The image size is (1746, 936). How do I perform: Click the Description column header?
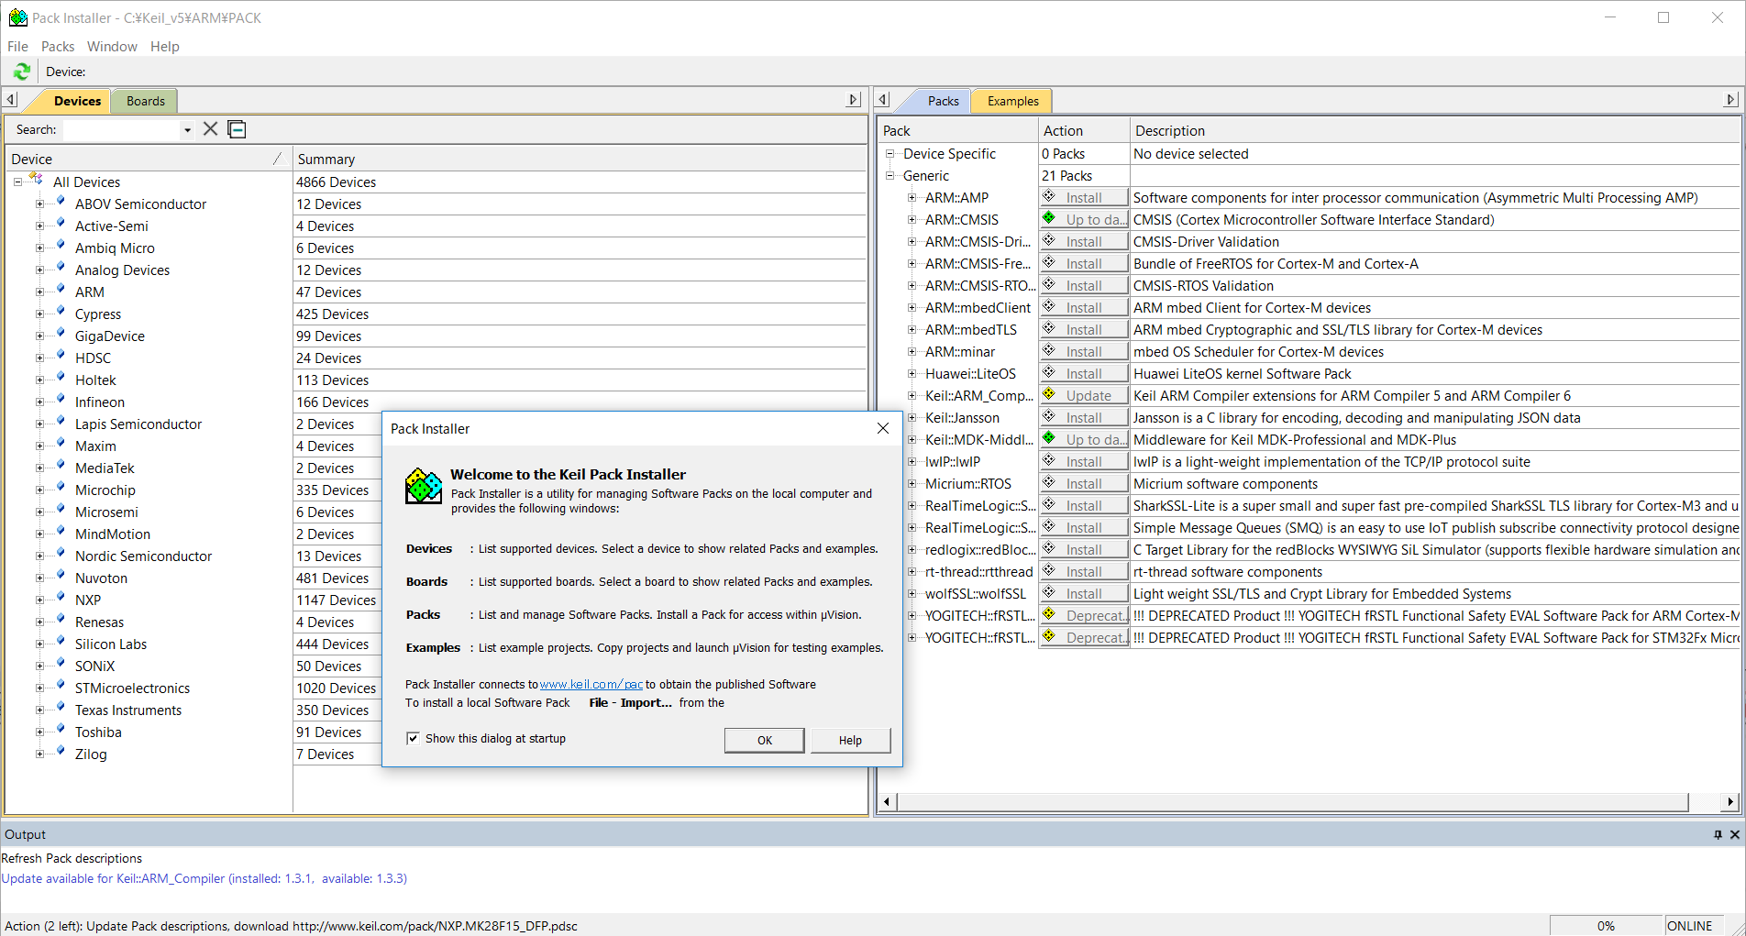[1434, 130]
